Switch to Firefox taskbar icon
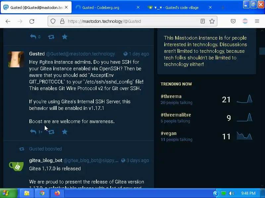The width and height of the screenshot is (265, 198). [57, 193]
